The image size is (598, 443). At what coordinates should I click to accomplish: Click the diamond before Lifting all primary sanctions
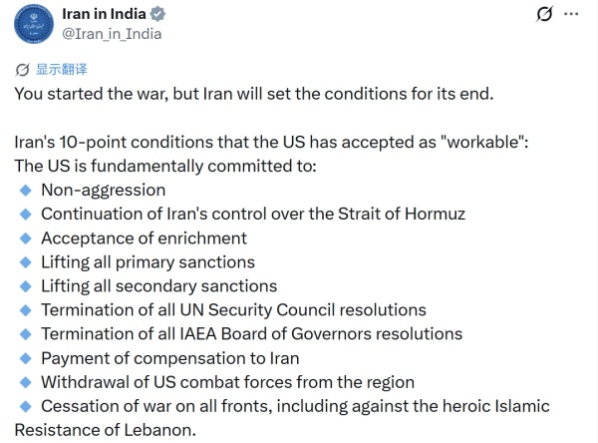pos(26,262)
